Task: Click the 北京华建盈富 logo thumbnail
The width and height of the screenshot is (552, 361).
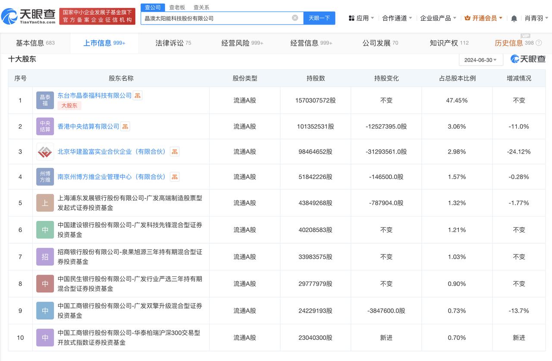Action: 45,151
